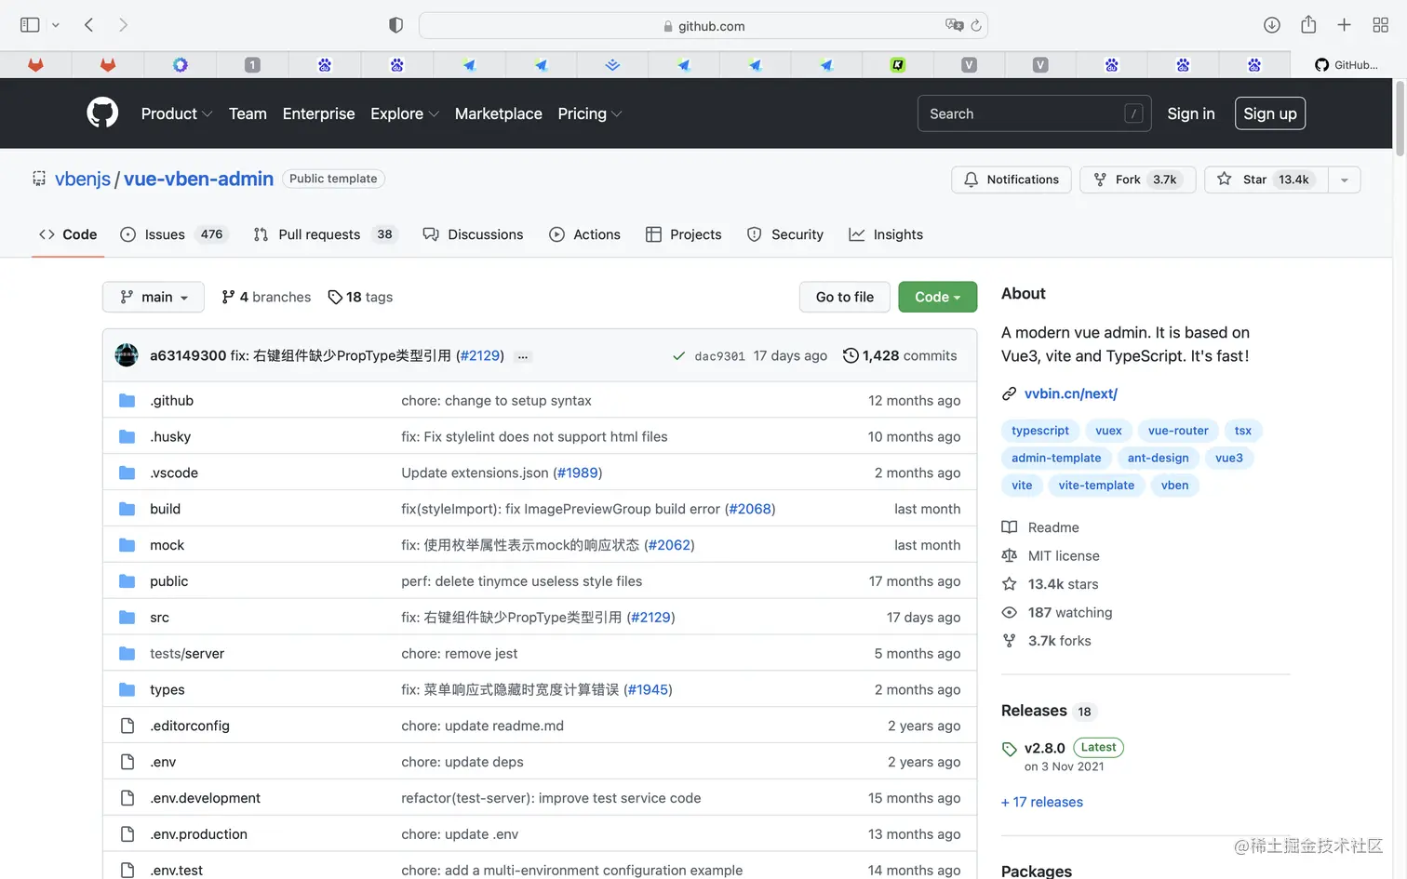Click the typescript topic tag
Viewport: 1407px width, 879px height.
pos(1040,431)
